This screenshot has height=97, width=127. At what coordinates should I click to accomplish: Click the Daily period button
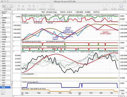pyautogui.click(x=123, y=94)
